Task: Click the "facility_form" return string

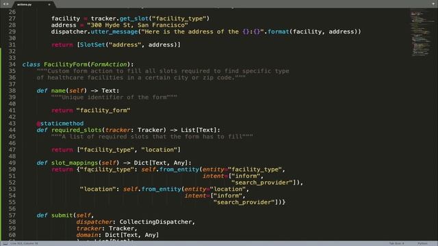Action: (x=103, y=111)
